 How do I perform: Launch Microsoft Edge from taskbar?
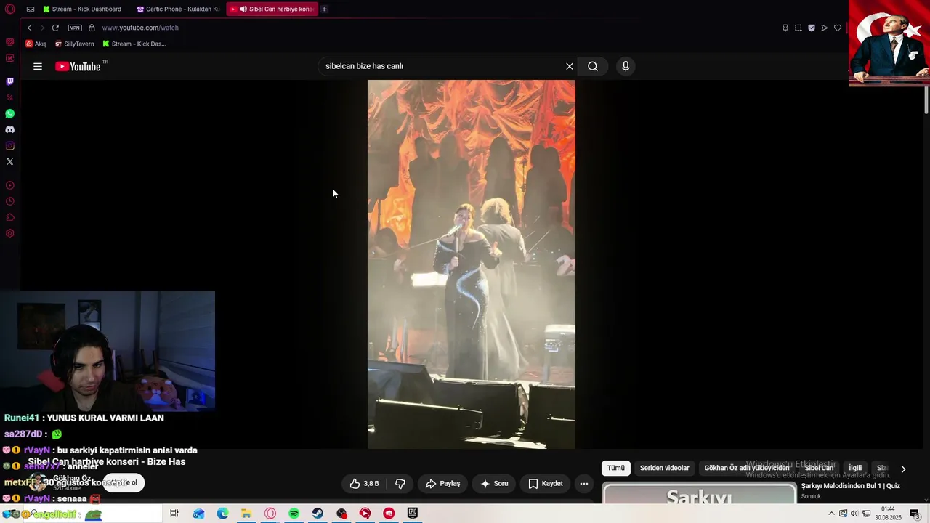pyautogui.click(x=222, y=514)
